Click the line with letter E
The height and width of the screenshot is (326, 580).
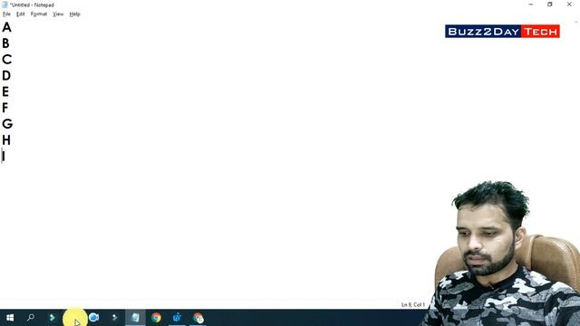pos(5,91)
